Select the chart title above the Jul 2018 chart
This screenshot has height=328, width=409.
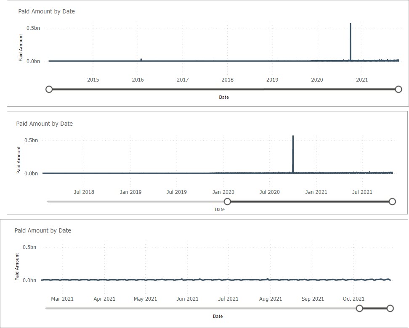44,124
